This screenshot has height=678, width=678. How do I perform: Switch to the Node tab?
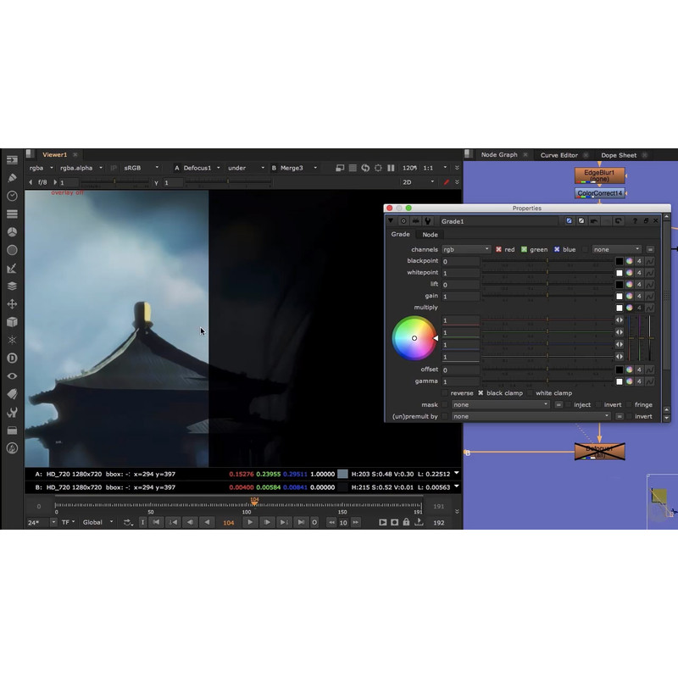pos(430,235)
